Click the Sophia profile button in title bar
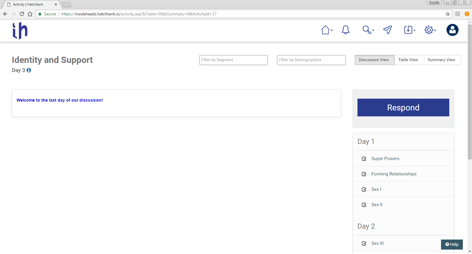472x254 pixels. 434,3
